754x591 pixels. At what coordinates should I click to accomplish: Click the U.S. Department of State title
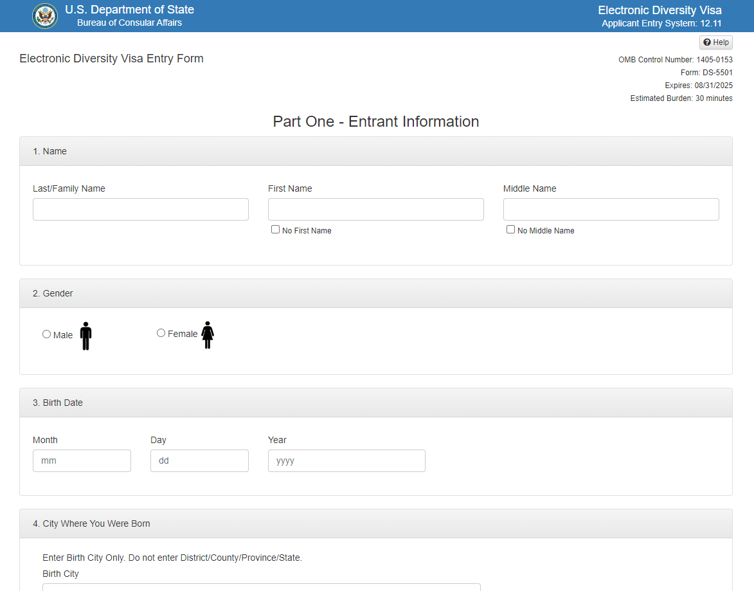coord(129,10)
